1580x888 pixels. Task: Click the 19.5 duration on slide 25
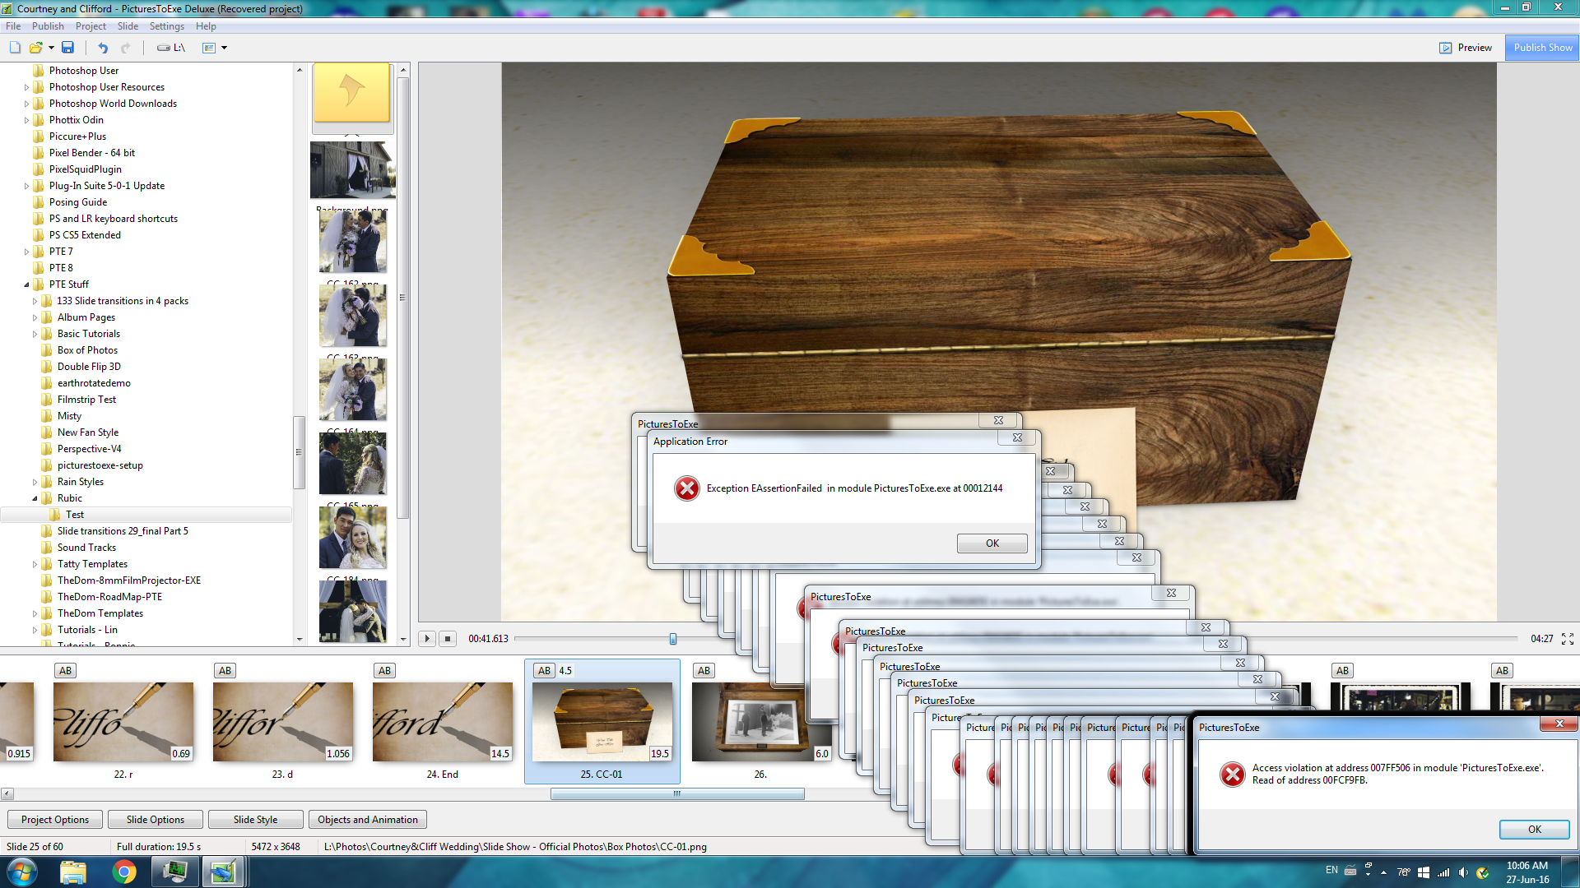(x=660, y=754)
